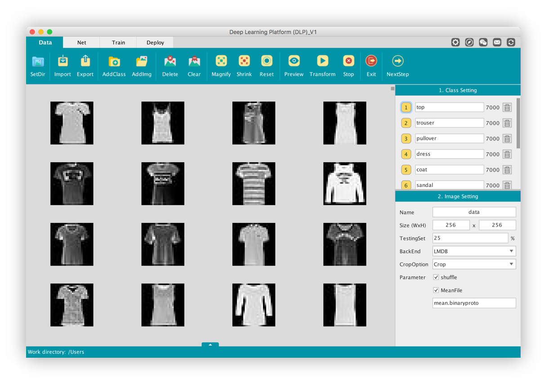Click the Import toolbar icon
Image resolution: width=544 pixels, height=382 pixels.
62,62
